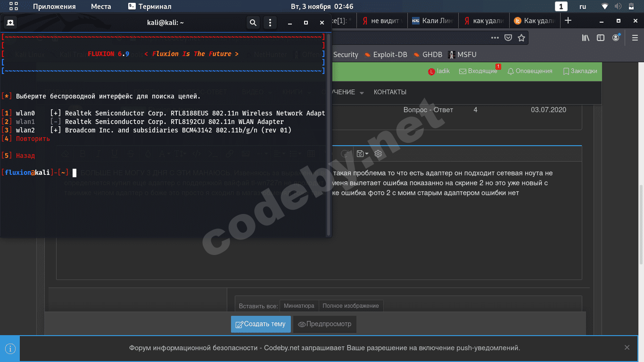Screen dimensions: 644x362
Task: Toggle editor settings gear icon
Action: pyautogui.click(x=378, y=154)
